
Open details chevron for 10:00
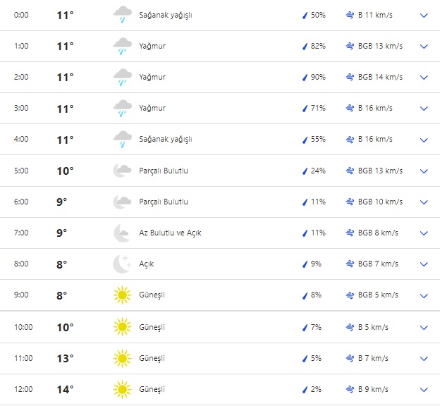coord(424,327)
